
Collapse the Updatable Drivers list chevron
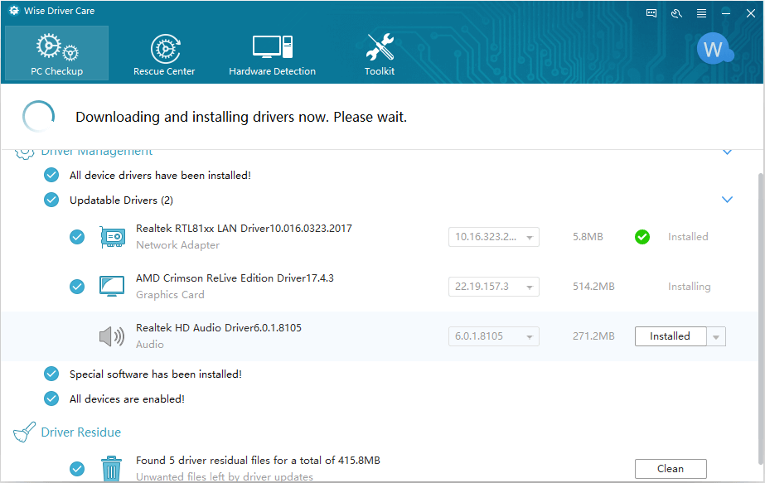[727, 200]
